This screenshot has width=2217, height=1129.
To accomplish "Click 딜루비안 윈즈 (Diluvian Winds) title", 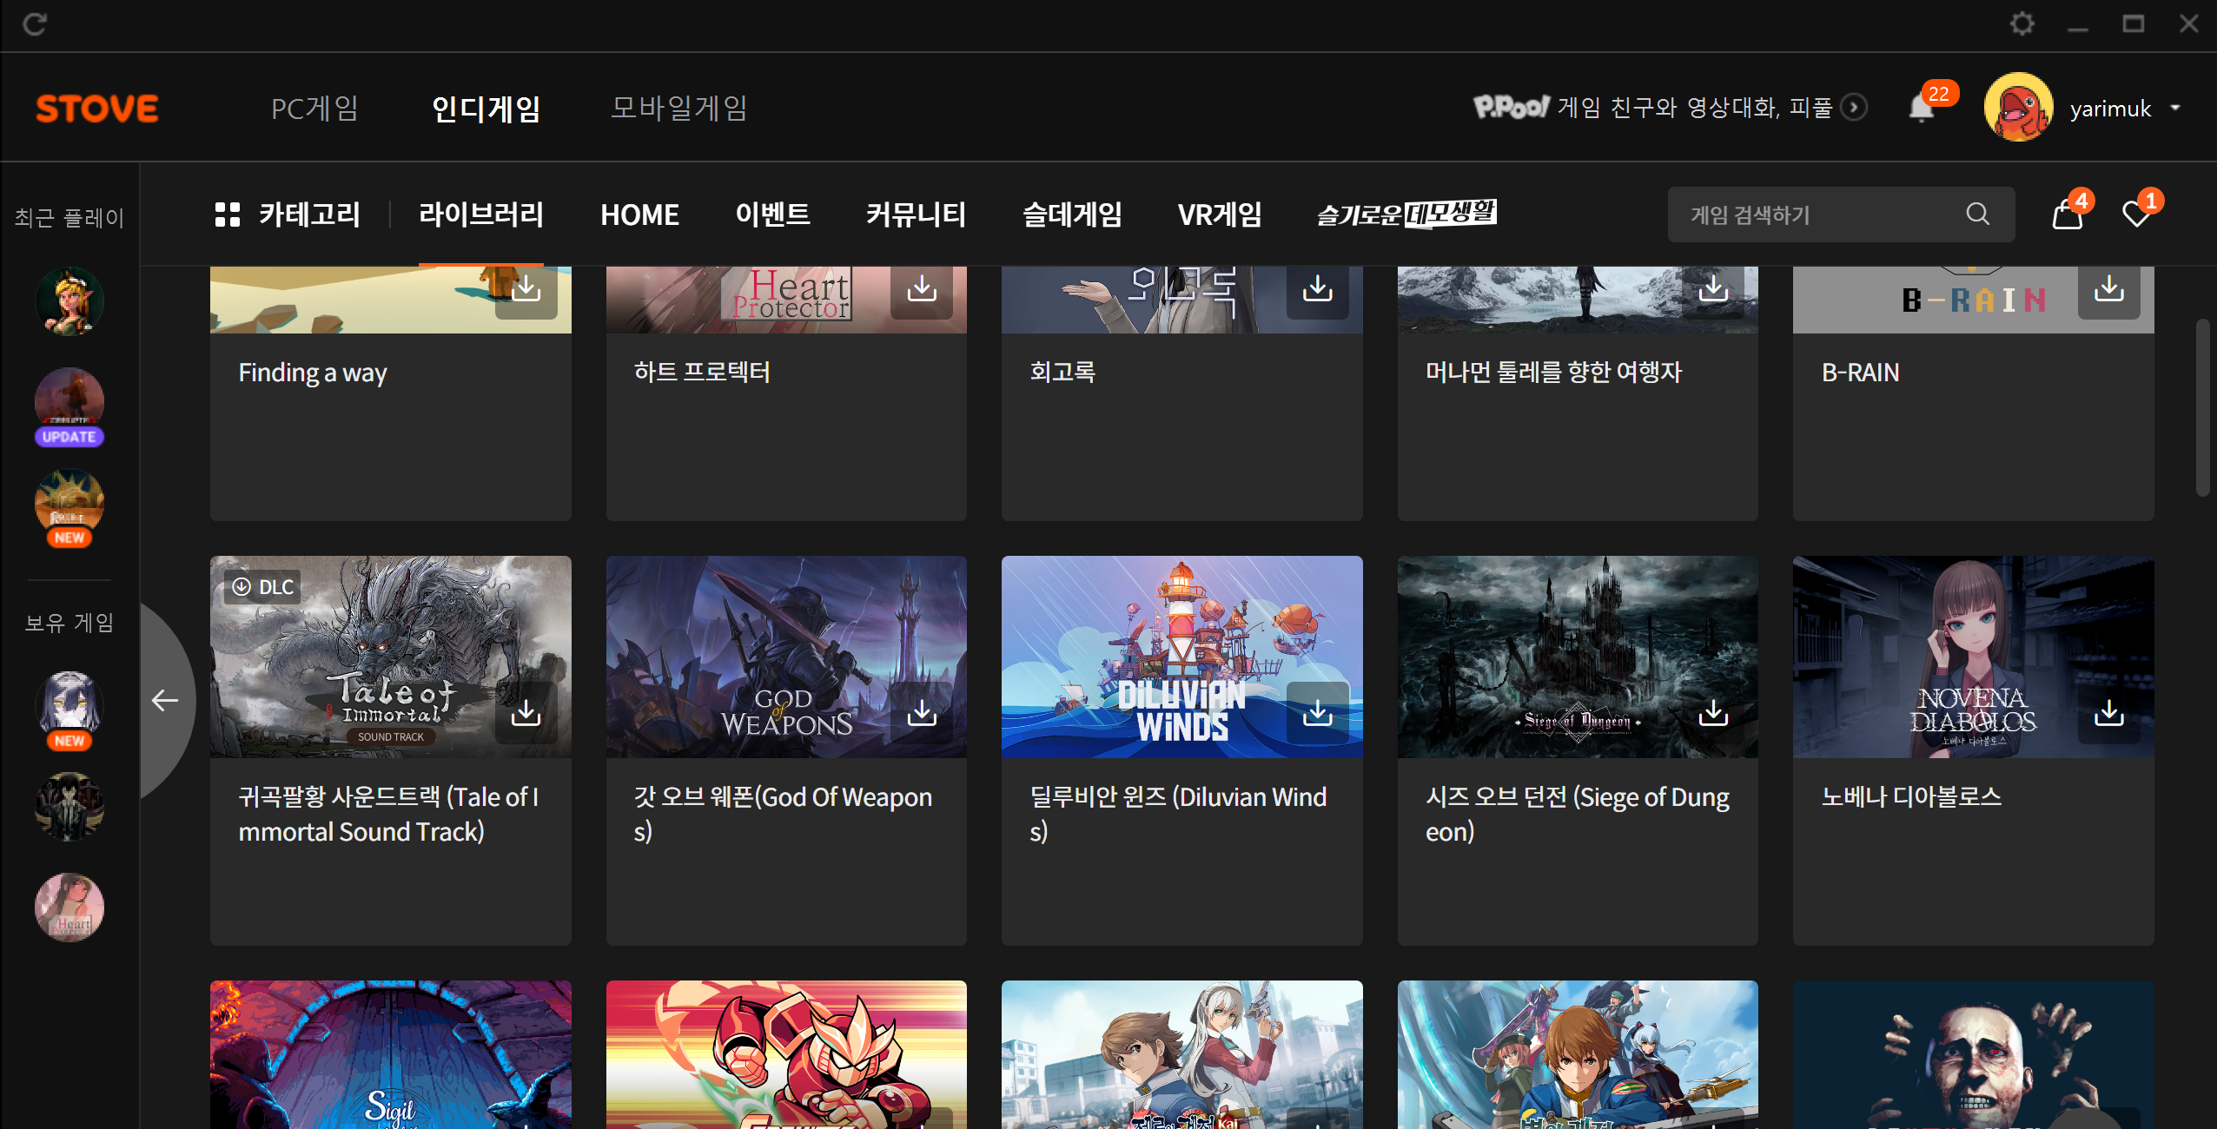I will (x=1178, y=814).
